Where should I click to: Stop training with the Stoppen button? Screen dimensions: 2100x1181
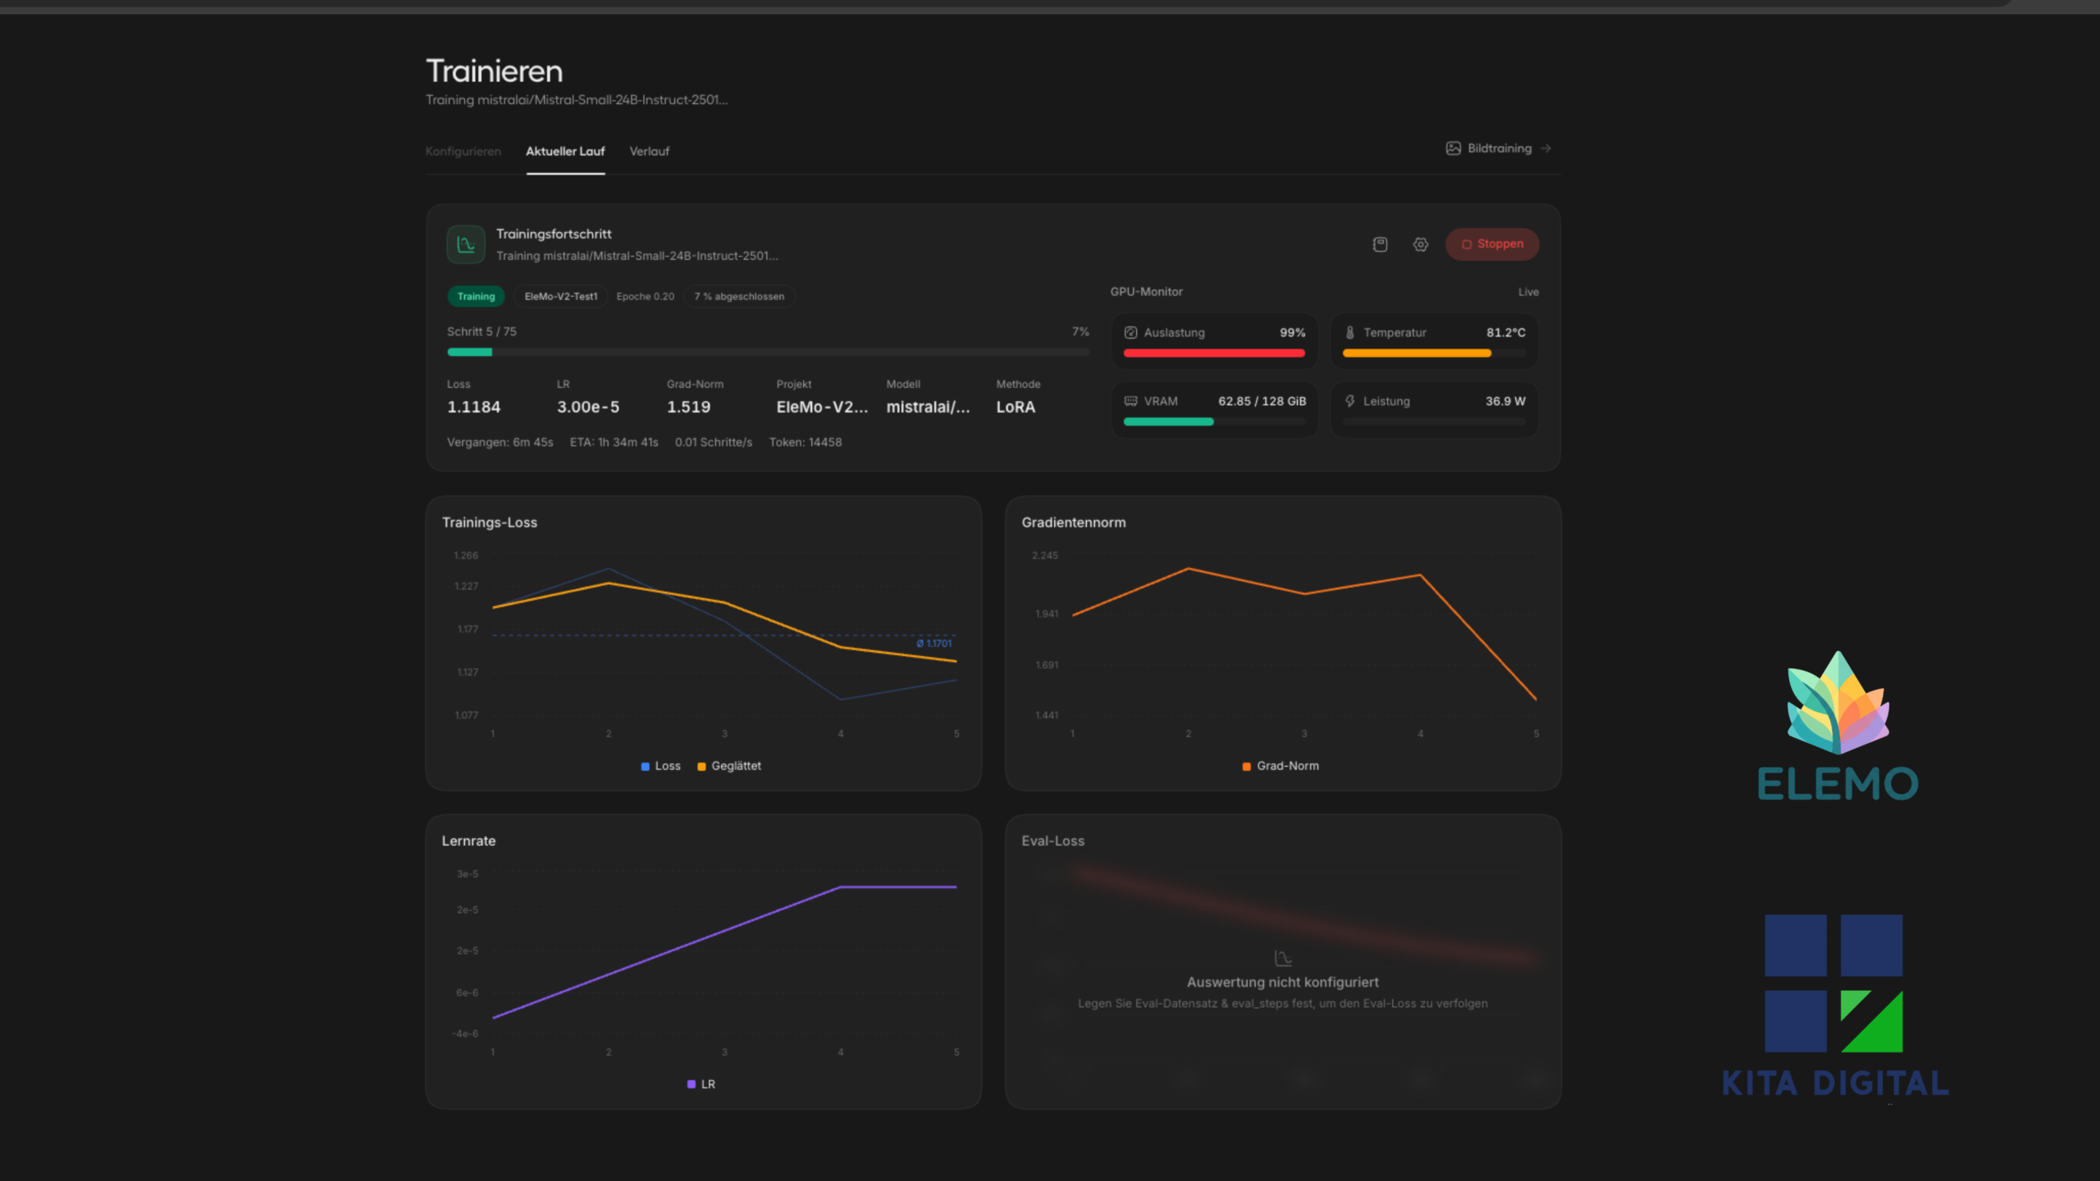point(1492,244)
